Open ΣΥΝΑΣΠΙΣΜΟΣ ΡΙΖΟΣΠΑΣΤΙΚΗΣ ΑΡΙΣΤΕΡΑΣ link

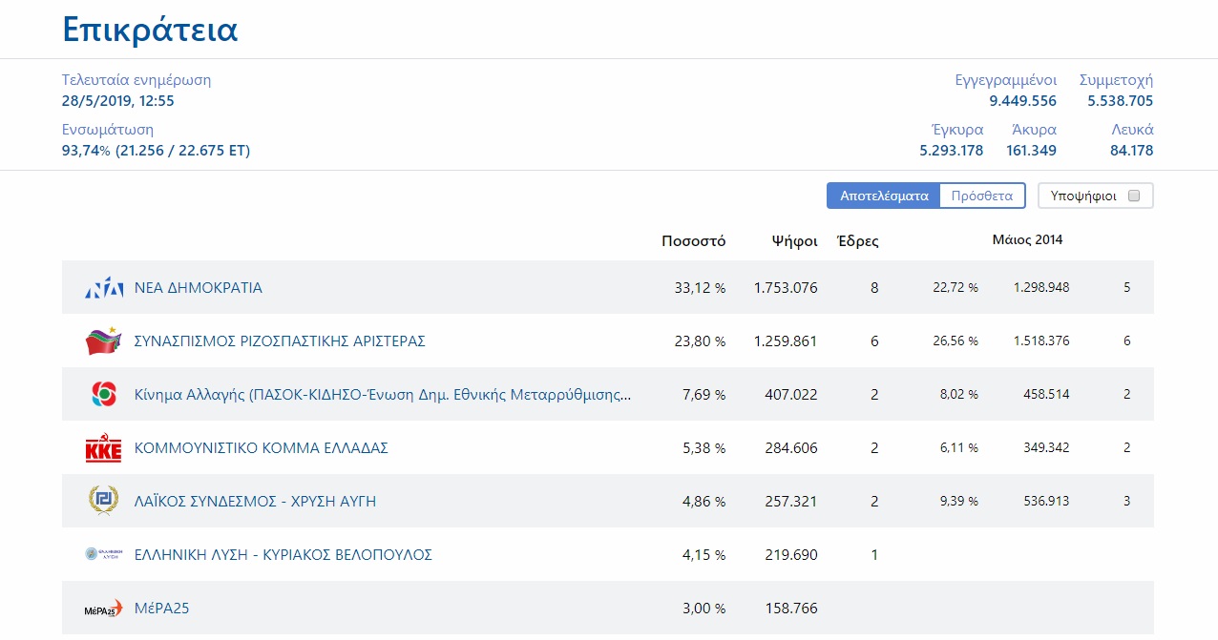click(x=280, y=341)
